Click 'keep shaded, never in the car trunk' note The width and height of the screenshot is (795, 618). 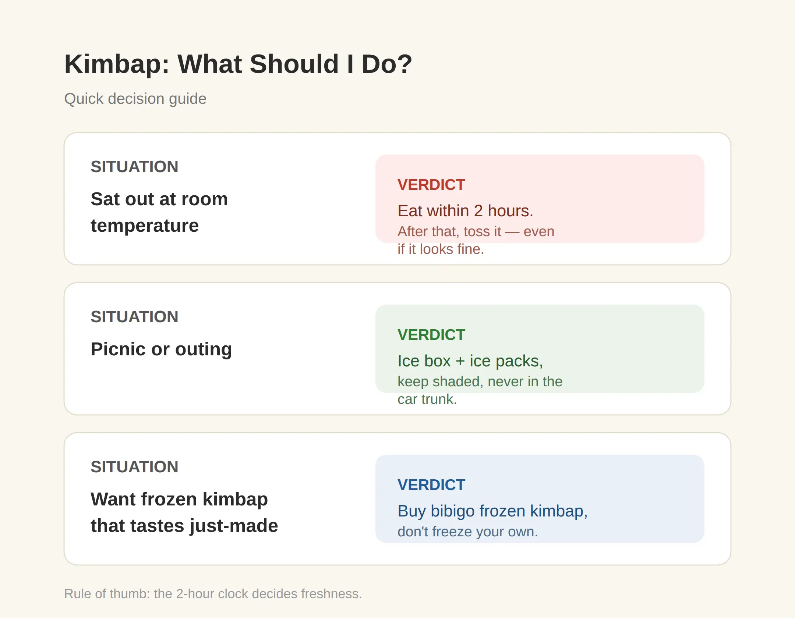click(x=480, y=390)
